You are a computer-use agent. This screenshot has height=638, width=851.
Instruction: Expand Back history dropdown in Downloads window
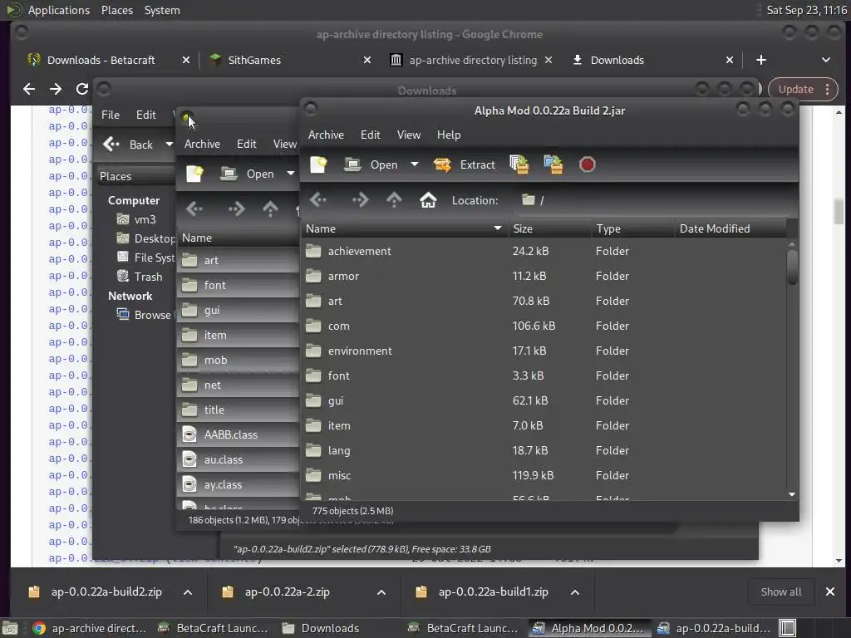[x=170, y=145]
